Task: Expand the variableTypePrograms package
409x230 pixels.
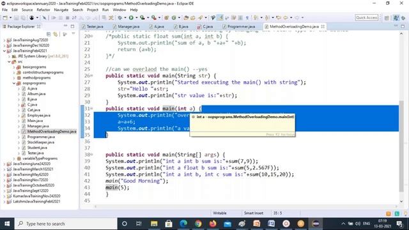Action: click(14, 158)
